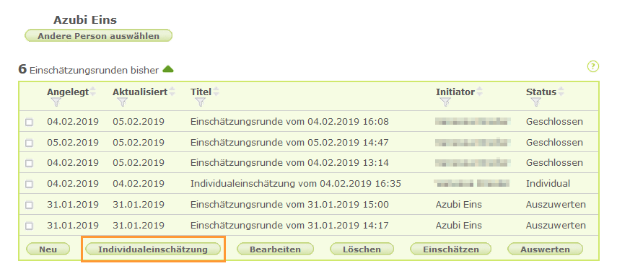
Task: Click Angelegt date 05.02.2019 in 14:47 row
Action: pos(73,142)
